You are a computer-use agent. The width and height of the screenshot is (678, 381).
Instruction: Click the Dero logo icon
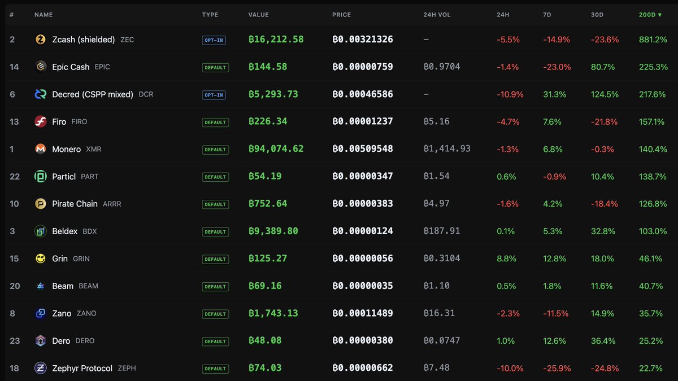pyautogui.click(x=41, y=340)
